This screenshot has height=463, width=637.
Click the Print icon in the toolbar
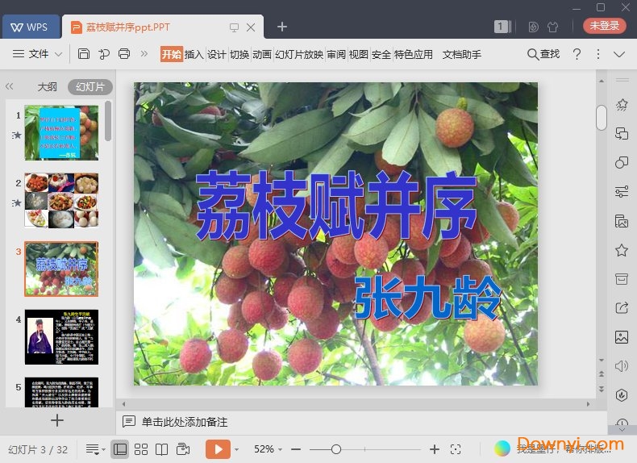click(x=124, y=54)
